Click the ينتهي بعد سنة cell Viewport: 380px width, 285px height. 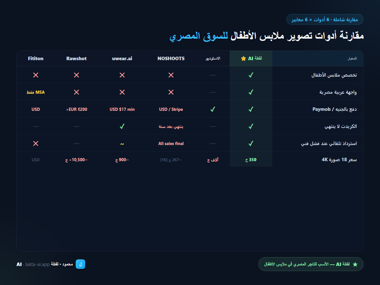(171, 126)
